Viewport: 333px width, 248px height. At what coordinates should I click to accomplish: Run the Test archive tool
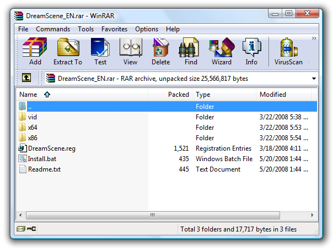pos(100,51)
